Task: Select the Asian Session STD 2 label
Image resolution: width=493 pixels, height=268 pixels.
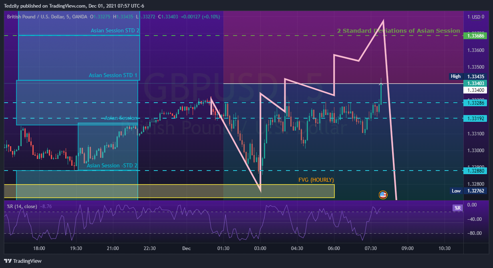Action: (115, 30)
